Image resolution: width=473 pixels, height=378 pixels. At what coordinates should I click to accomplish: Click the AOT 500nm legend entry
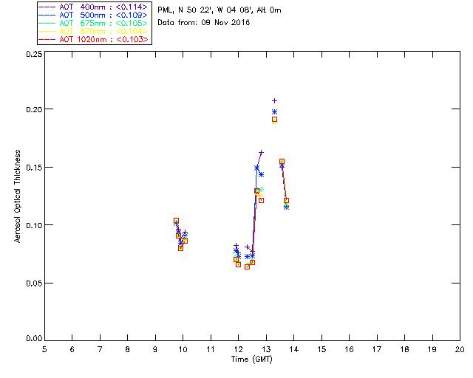click(x=93, y=15)
